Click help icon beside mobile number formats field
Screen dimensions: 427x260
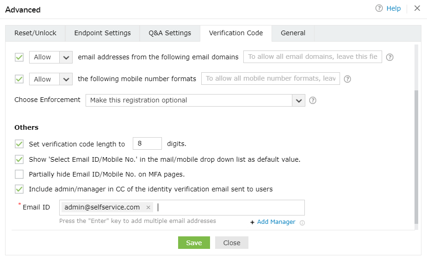(347, 79)
